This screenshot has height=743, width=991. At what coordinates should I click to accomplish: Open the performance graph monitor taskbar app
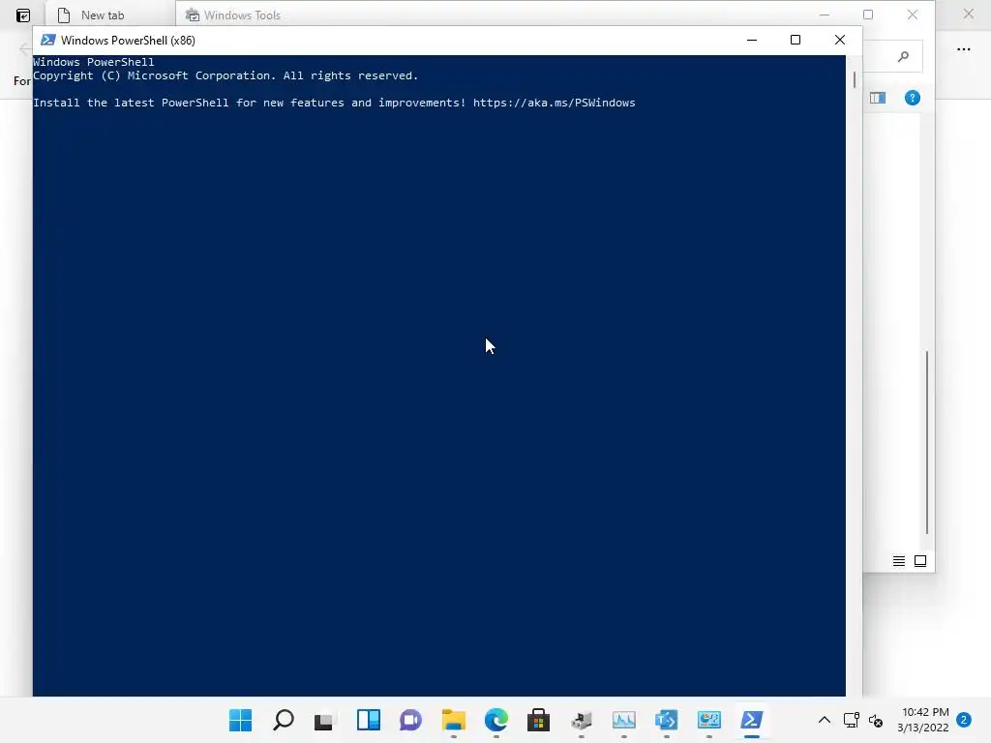(x=624, y=720)
